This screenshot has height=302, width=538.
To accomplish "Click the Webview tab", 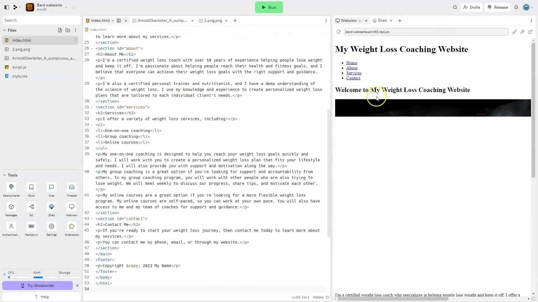I will pyautogui.click(x=349, y=20).
